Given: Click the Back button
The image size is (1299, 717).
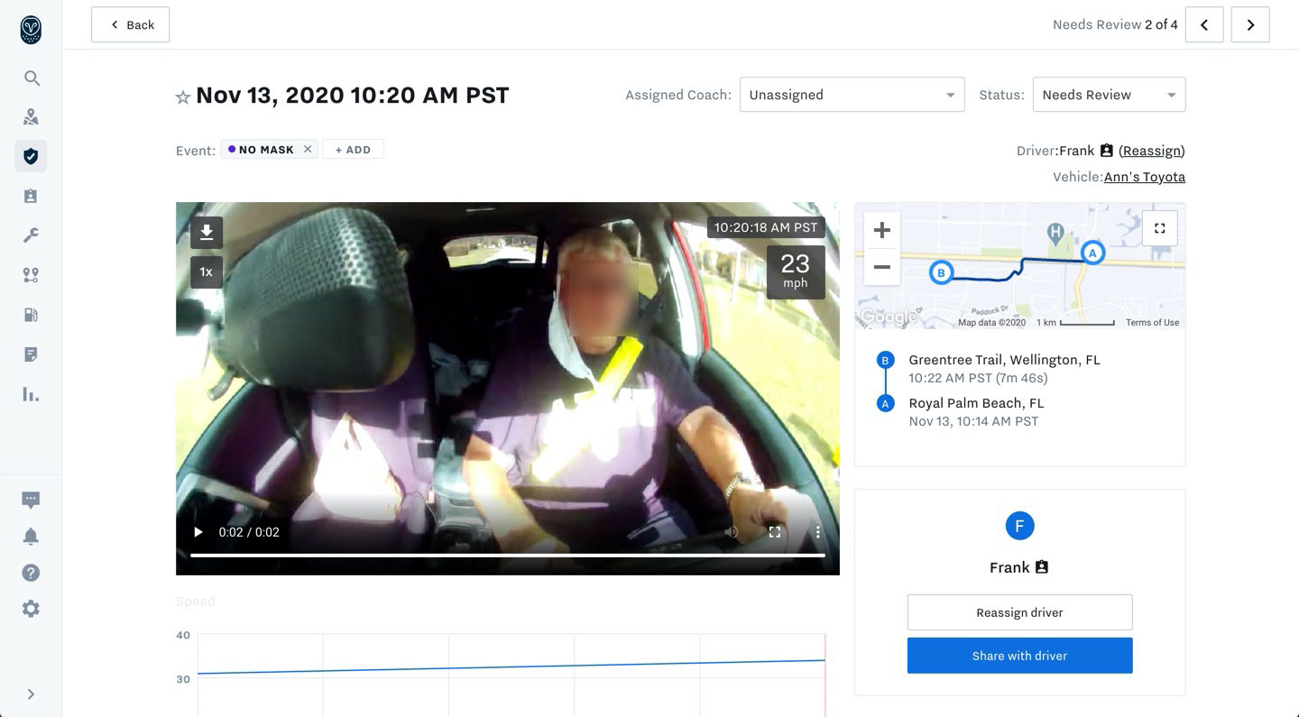Looking at the screenshot, I should pos(131,25).
